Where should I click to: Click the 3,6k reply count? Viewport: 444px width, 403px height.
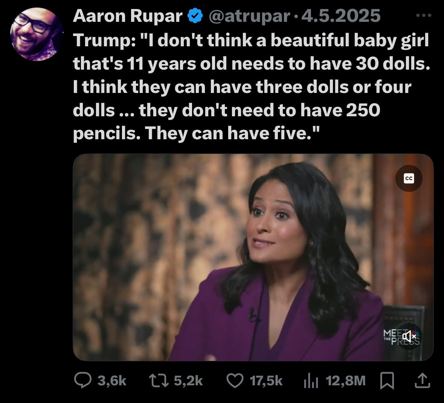coord(112,381)
